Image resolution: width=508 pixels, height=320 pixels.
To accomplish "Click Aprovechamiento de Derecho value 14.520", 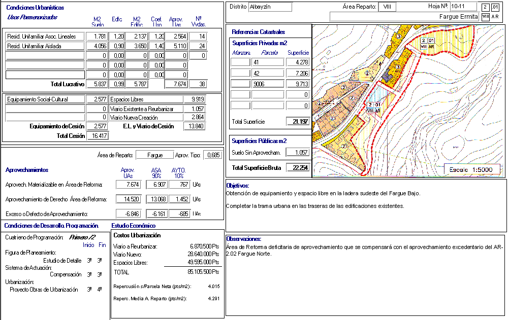I will click(129, 199).
